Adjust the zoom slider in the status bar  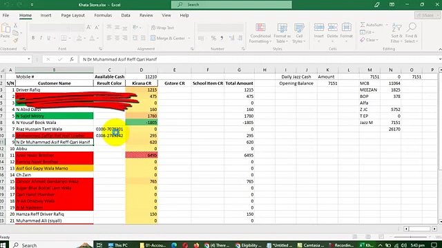point(410,237)
